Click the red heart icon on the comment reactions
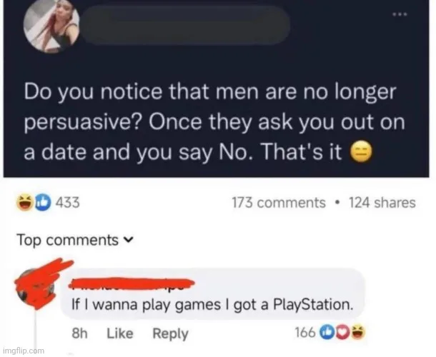Viewport: 436px width, 357px height. (x=342, y=332)
